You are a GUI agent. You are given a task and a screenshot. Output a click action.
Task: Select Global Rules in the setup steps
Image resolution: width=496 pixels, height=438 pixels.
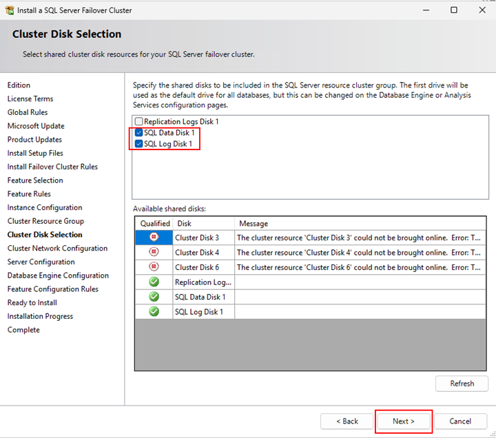(27, 112)
